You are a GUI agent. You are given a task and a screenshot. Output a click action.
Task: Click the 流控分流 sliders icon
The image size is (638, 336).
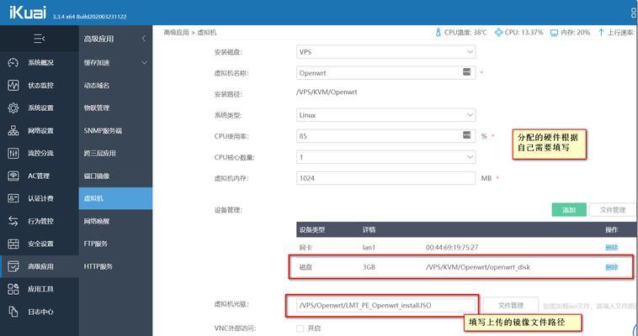click(13, 153)
